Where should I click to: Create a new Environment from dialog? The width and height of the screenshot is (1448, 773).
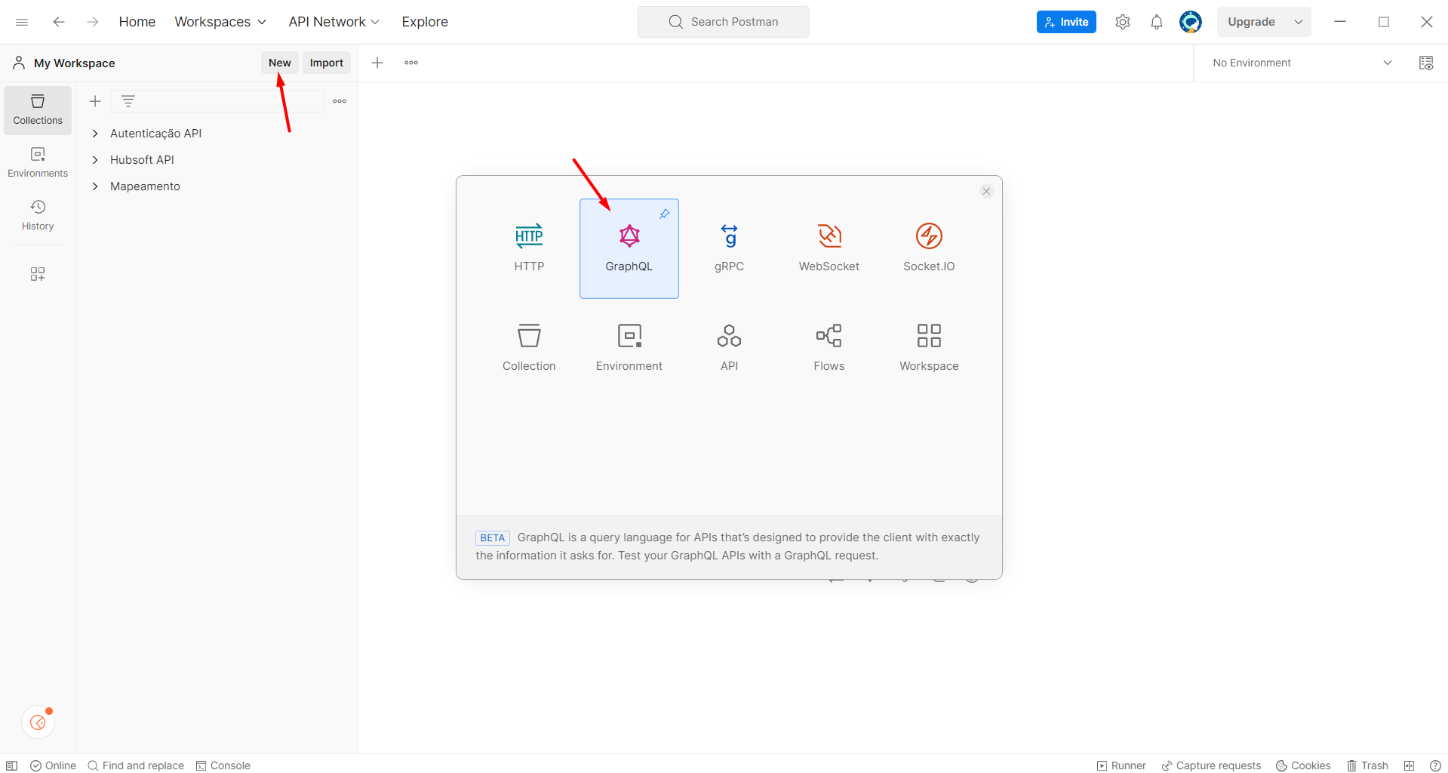point(629,348)
